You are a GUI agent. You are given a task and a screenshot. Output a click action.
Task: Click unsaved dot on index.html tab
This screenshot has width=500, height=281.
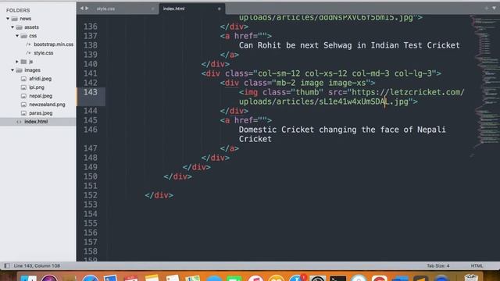[x=220, y=9]
